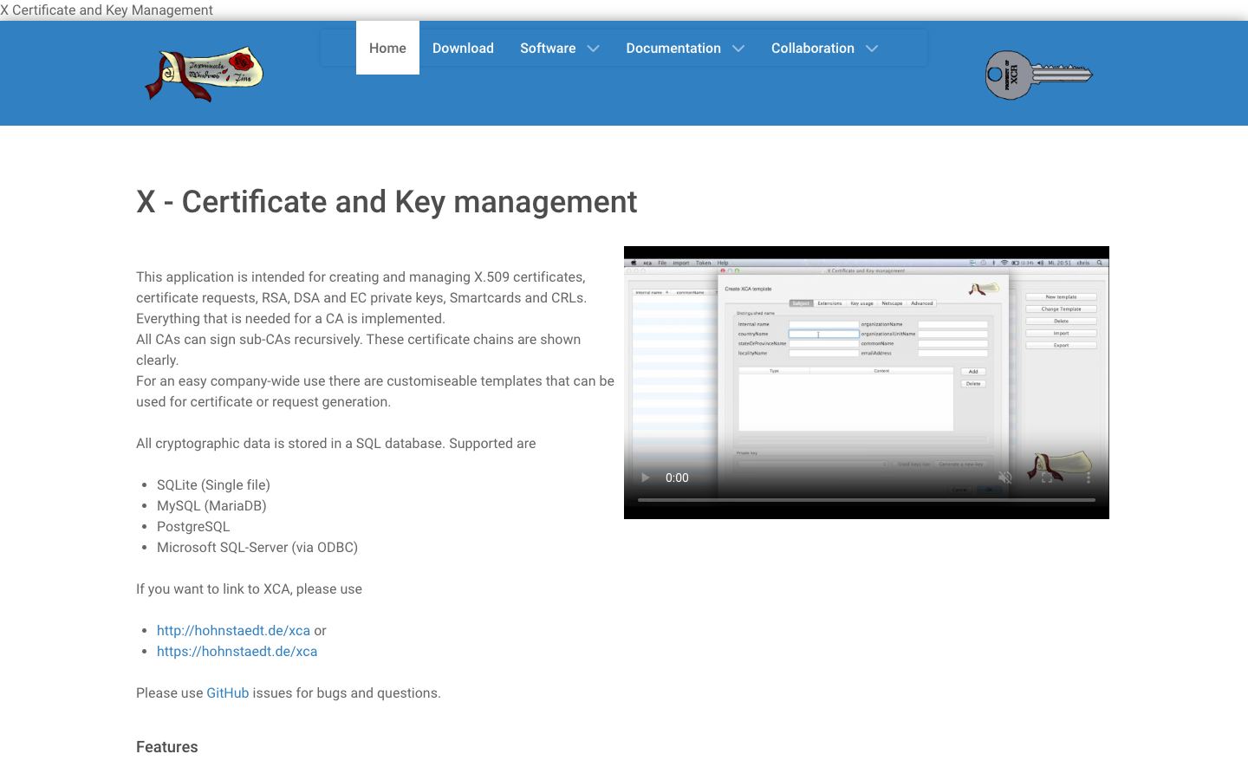
Task: Click the scroll-and-rose logo in the header
Action: pos(204,75)
